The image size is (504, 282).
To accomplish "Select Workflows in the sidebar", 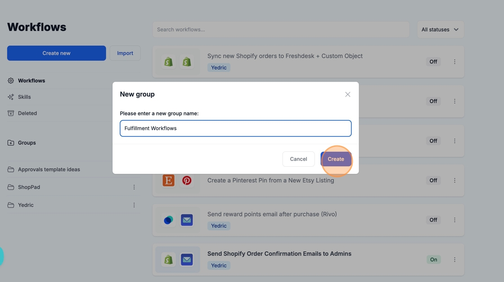I will point(31,81).
